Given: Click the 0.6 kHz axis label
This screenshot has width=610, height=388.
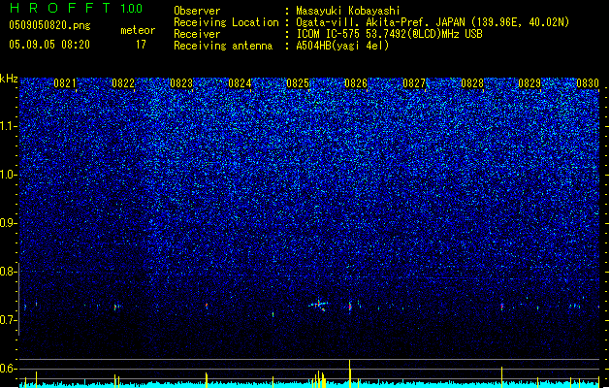Looking at the screenshot, I should pos(9,369).
